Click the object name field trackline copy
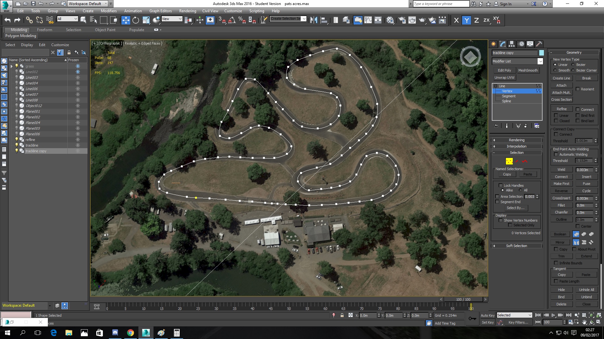The image size is (604, 339). 515,53
